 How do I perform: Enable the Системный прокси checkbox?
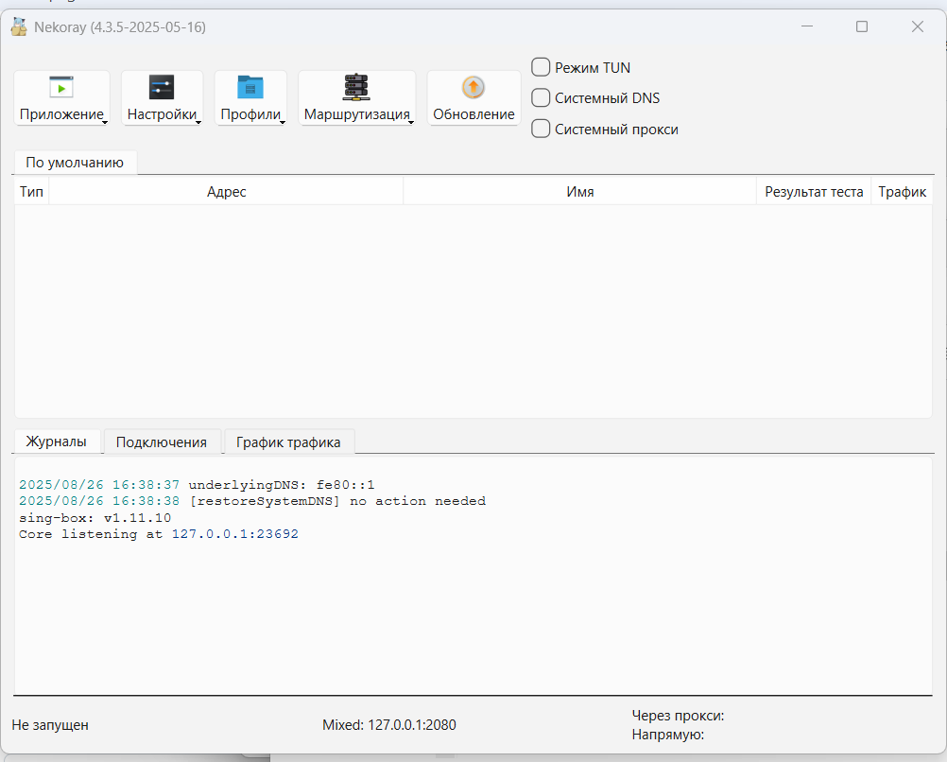(541, 129)
